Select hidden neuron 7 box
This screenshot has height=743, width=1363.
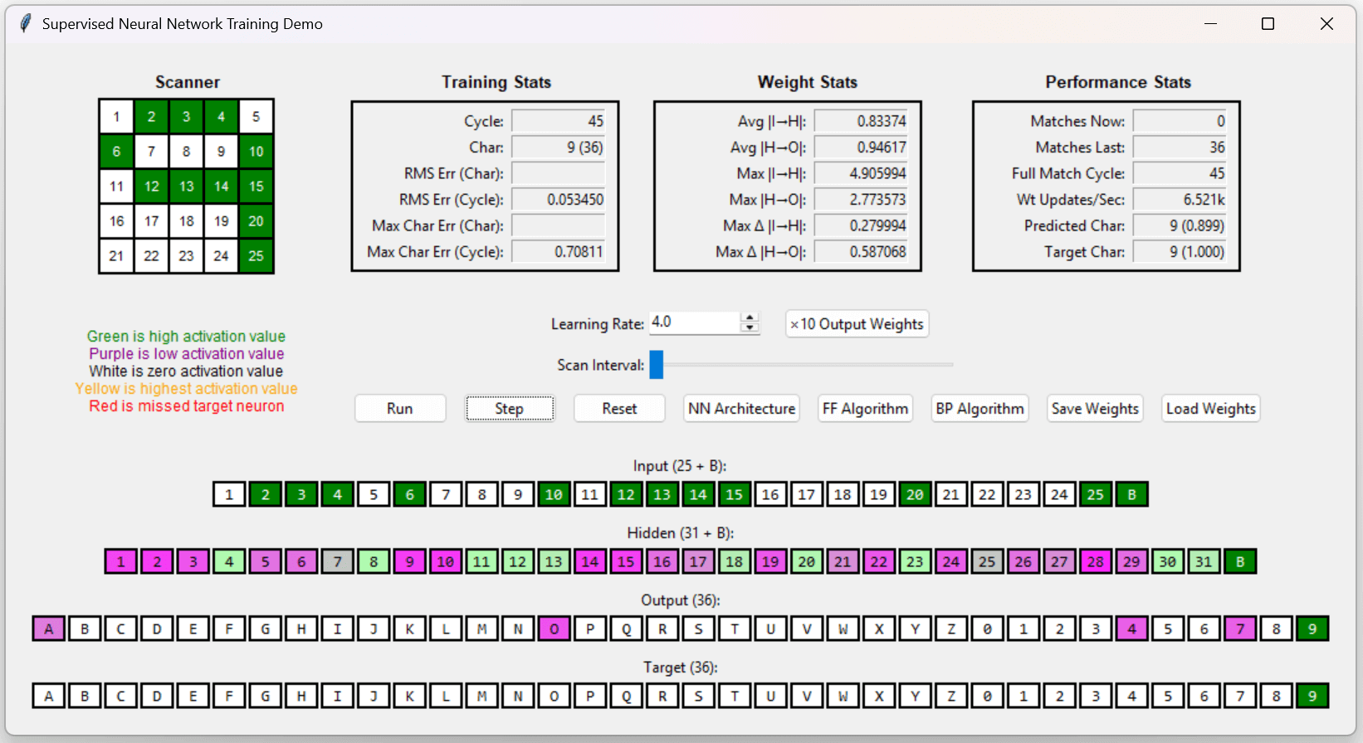tap(338, 562)
